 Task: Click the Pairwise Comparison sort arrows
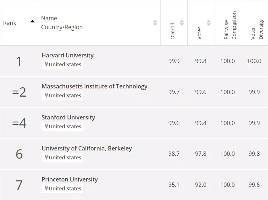click(x=235, y=23)
